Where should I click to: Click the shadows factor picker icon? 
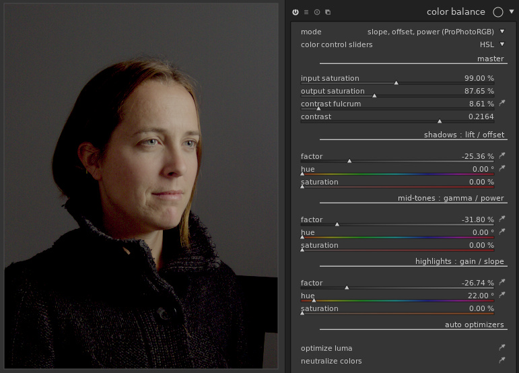pos(502,156)
